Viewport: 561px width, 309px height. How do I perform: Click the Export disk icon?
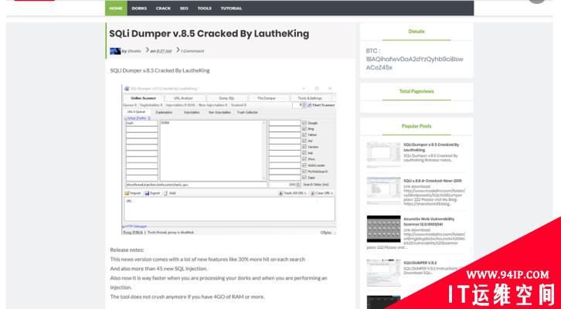click(x=147, y=193)
